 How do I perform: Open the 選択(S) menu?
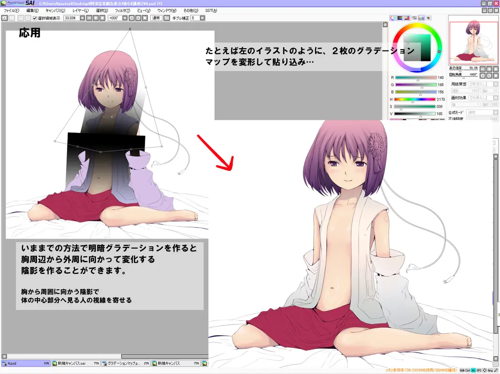[x=102, y=10]
